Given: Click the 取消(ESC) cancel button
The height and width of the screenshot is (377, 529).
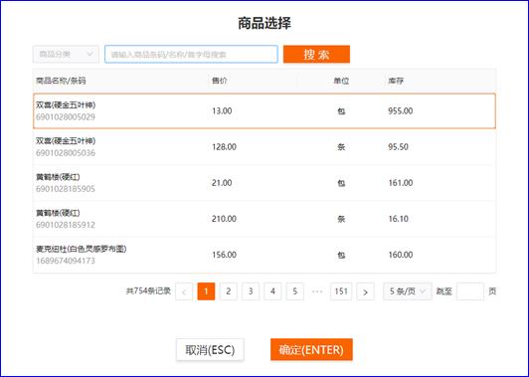Looking at the screenshot, I should 210,350.
